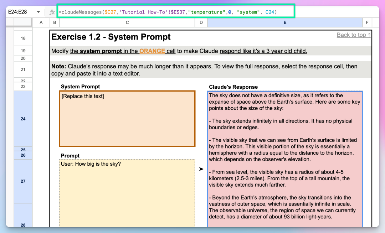Open the name box dropdown arrow
This screenshot has height=233, width=385.
point(38,12)
